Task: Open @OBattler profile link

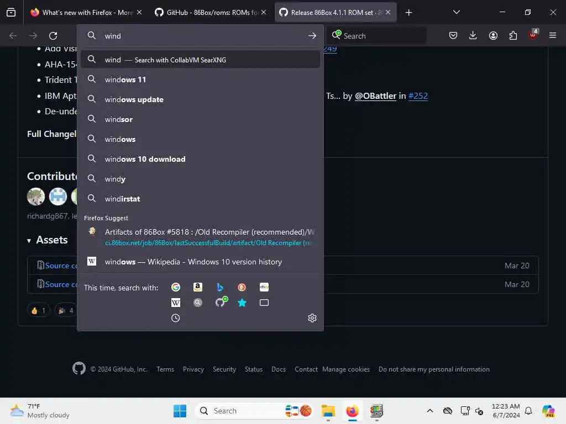Action: [x=375, y=96]
